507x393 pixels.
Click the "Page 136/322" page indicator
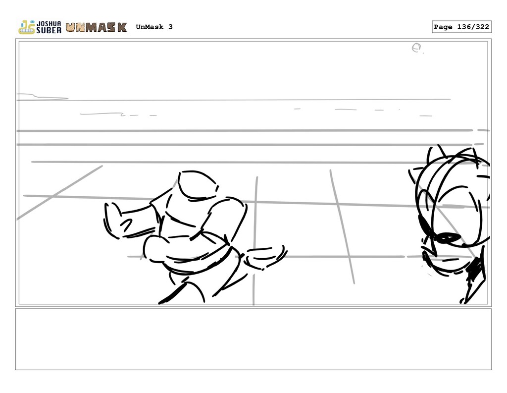pos(461,27)
